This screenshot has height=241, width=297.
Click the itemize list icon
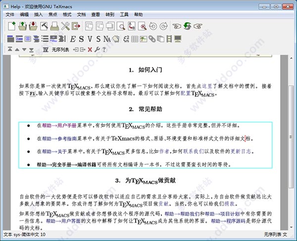pyautogui.click(x=45, y=39)
